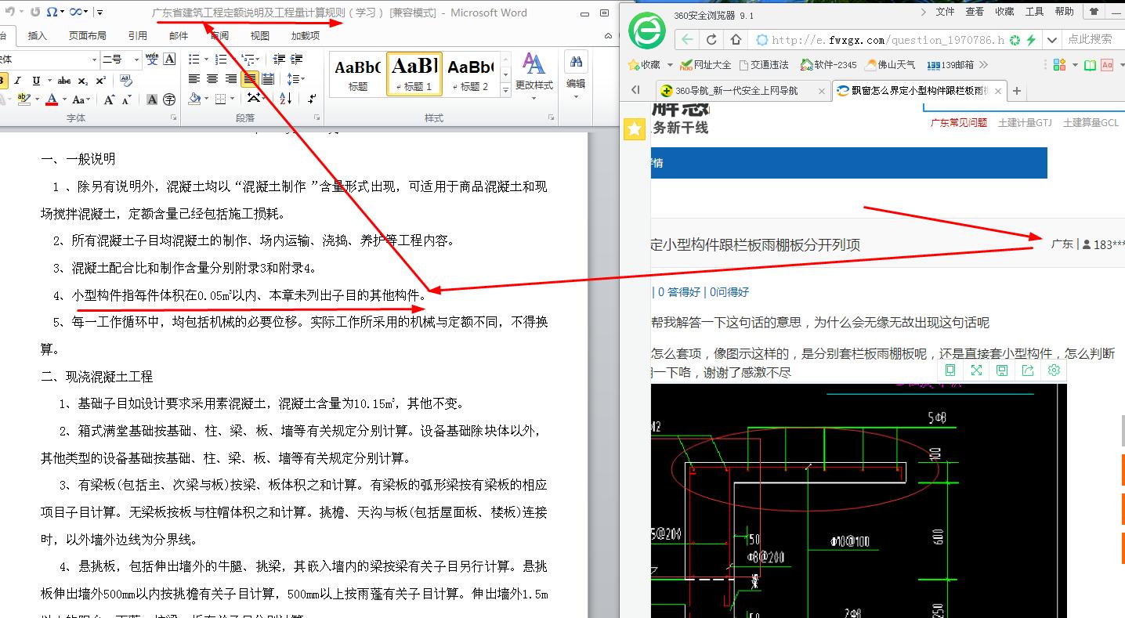Open new browser tab with plus button

(x=1017, y=91)
